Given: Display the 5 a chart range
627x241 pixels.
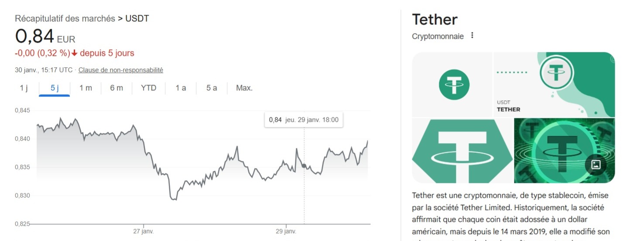Looking at the screenshot, I should 212,88.
